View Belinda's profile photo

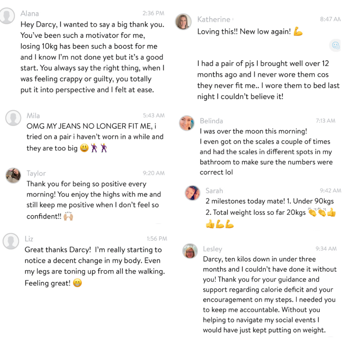[187, 123]
